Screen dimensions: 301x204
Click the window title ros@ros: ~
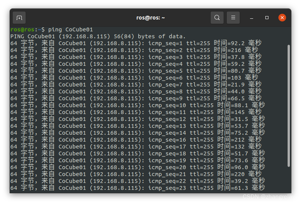(x=150, y=18)
